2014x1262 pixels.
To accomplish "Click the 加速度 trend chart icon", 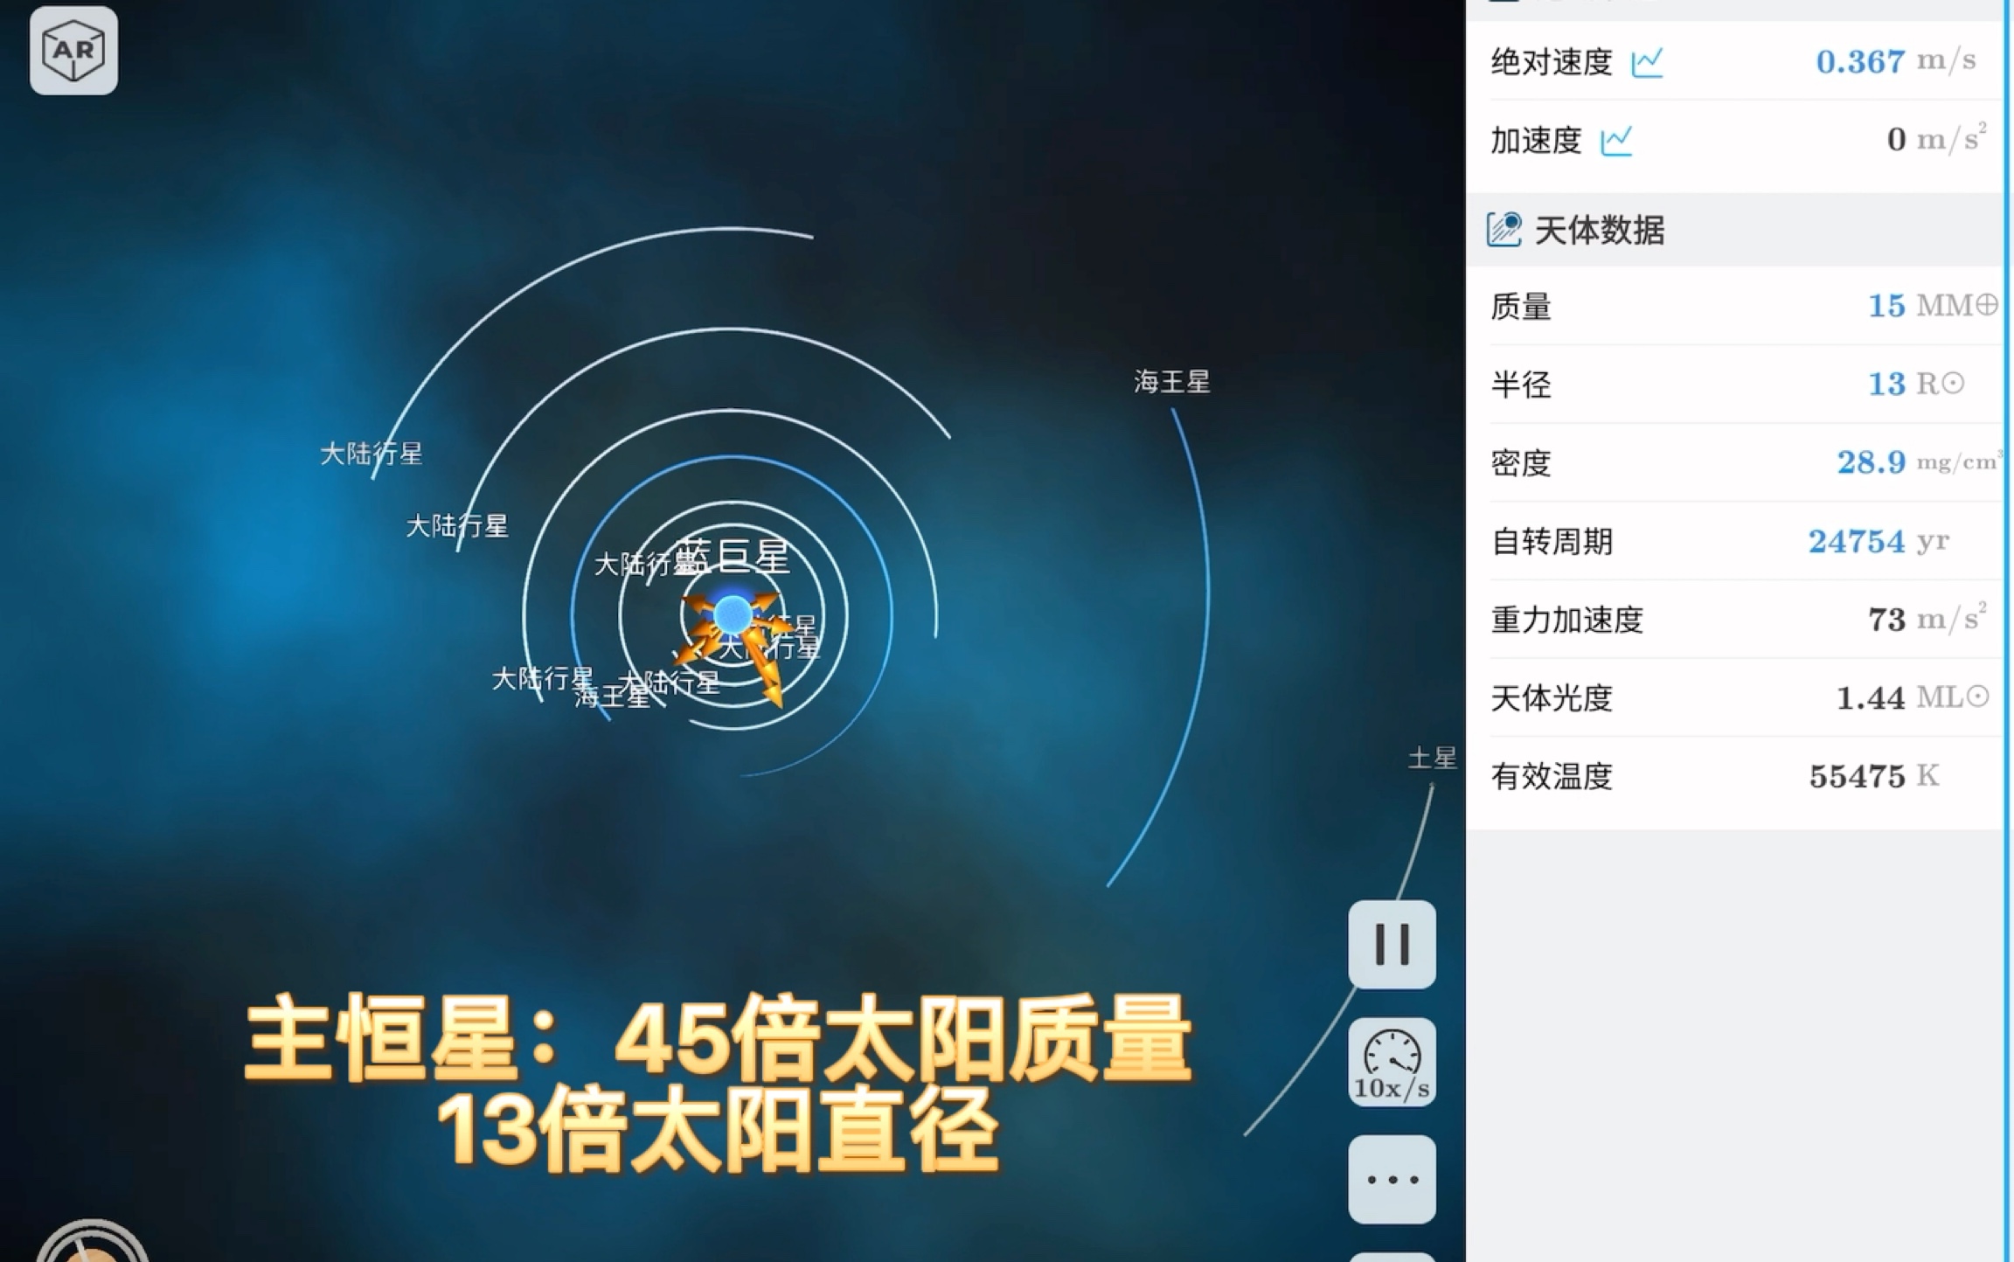I will (1619, 140).
